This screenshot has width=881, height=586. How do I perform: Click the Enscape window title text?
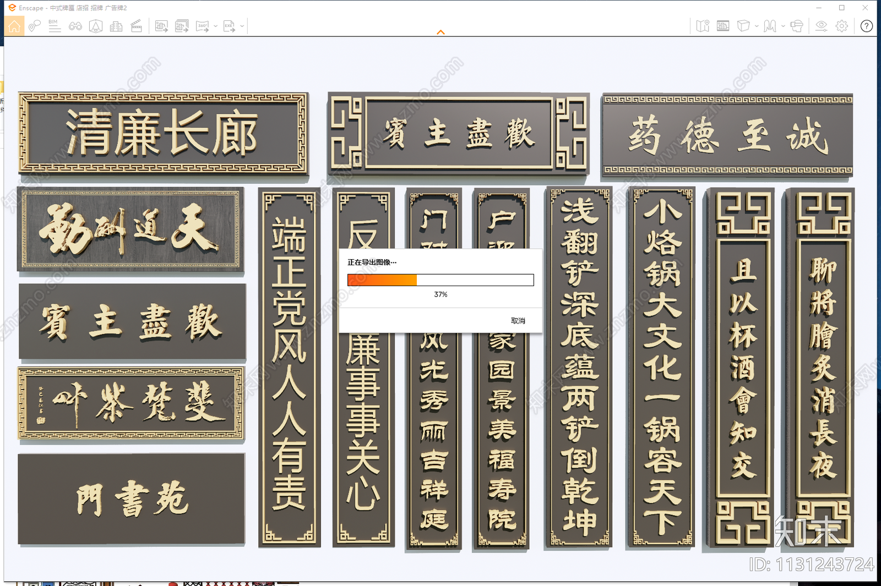pyautogui.click(x=73, y=8)
